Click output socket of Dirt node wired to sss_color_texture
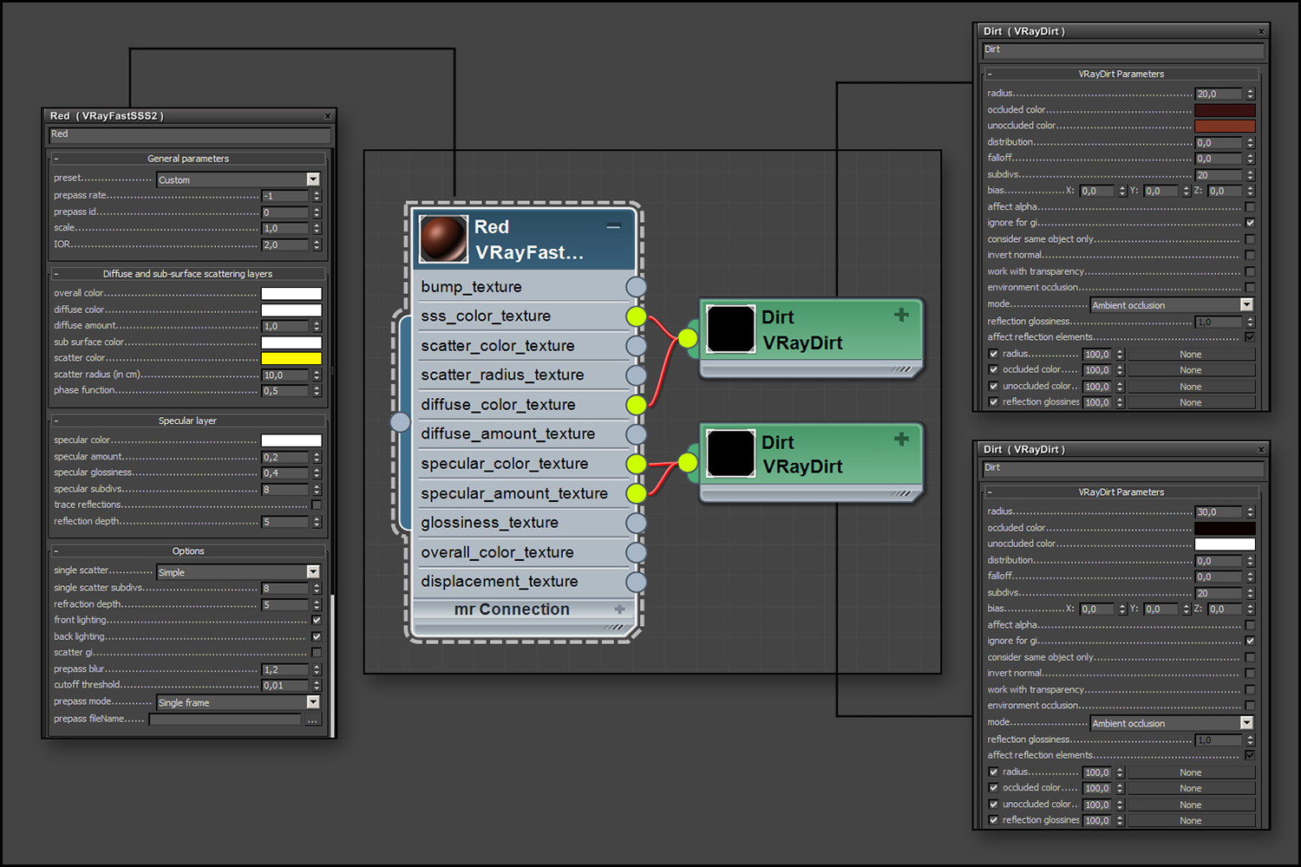 688,338
